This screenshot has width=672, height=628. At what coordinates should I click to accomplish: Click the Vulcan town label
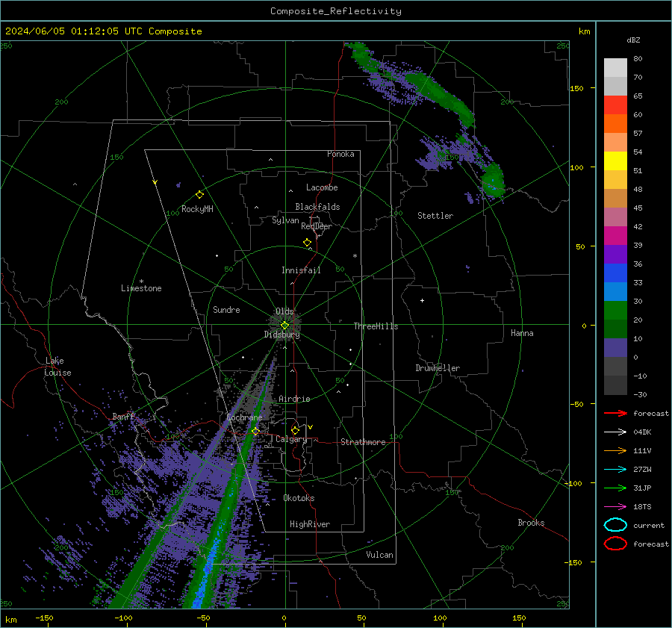pyautogui.click(x=379, y=555)
